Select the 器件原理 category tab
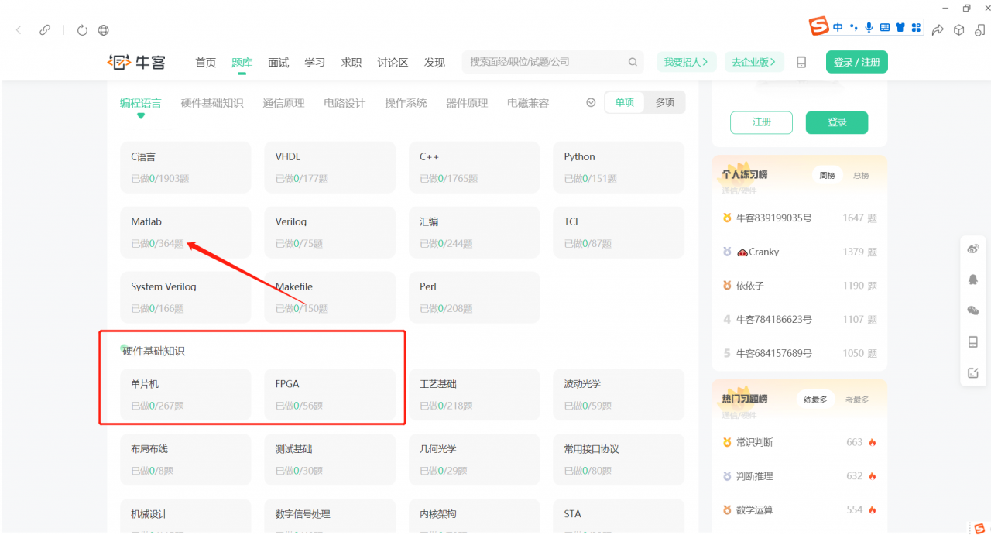 (x=467, y=103)
